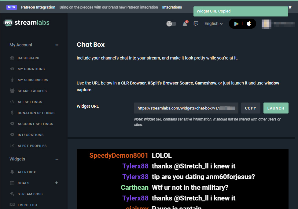The image size is (298, 209).
Task: Open the notifications bell
Action: (x=185, y=24)
